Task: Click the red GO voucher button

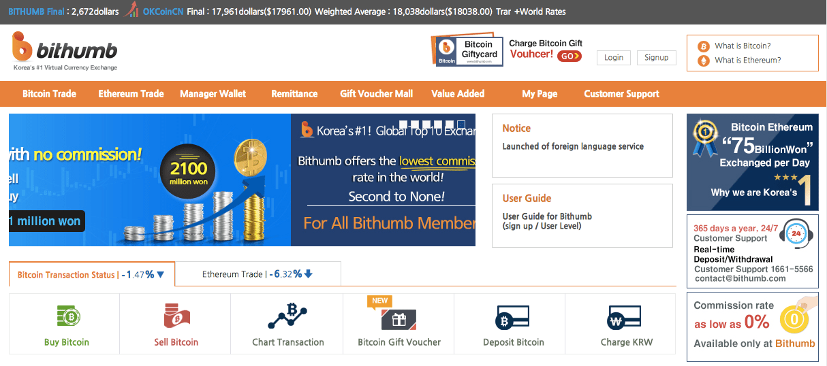Action: tap(569, 56)
